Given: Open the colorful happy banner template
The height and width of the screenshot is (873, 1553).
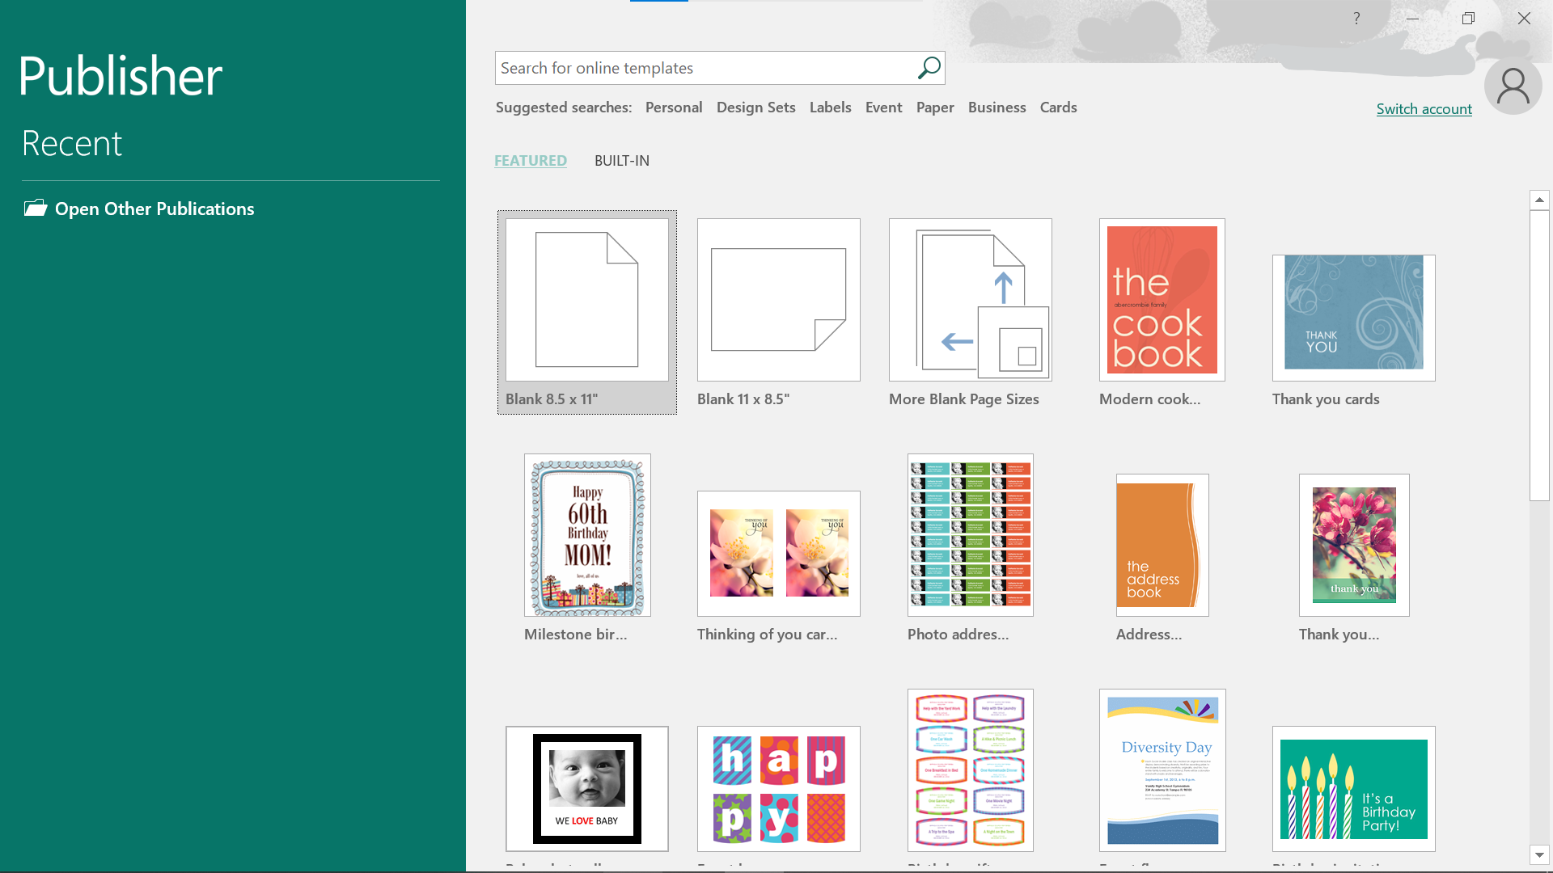Looking at the screenshot, I should click(x=779, y=789).
